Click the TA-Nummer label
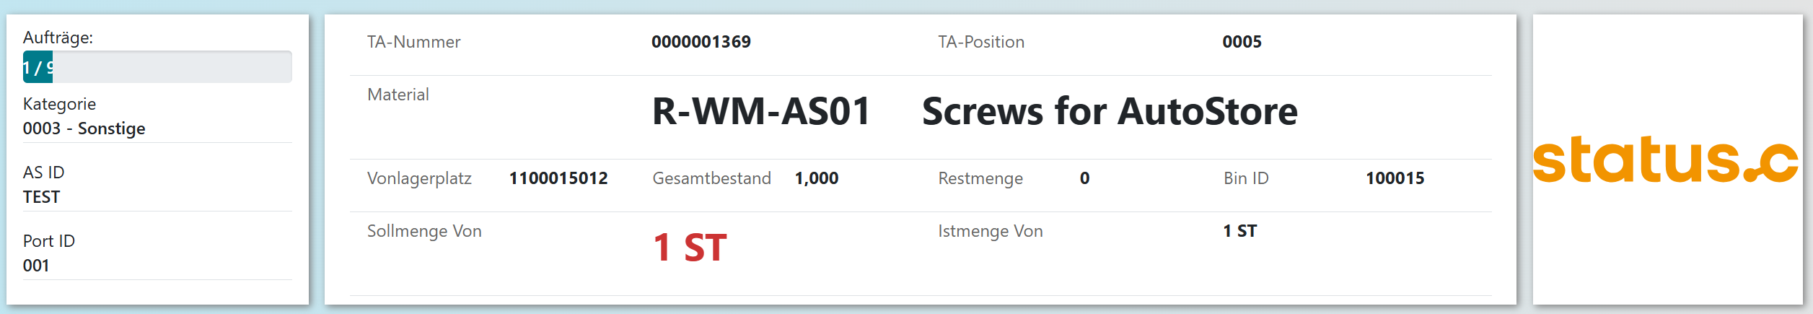 413,42
